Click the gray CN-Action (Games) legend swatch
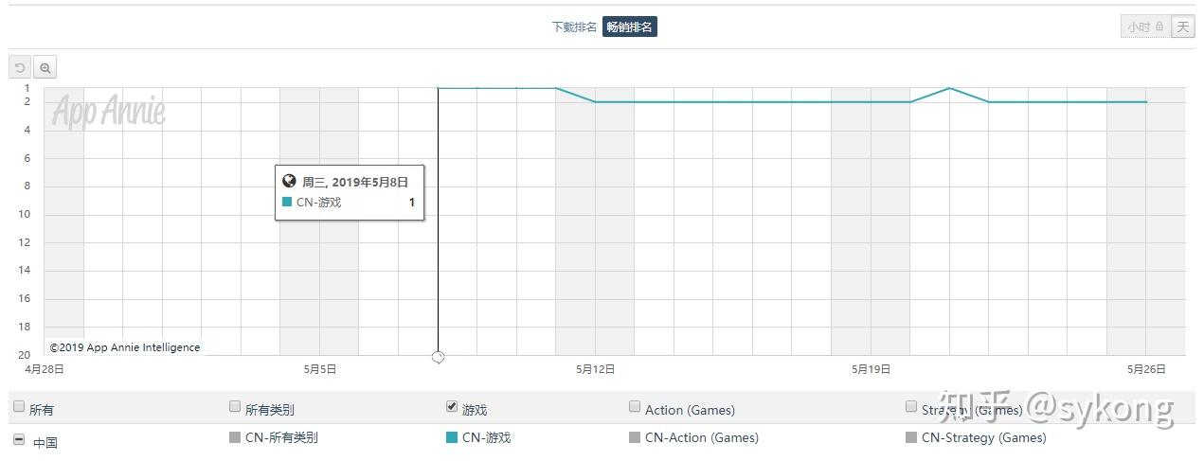The image size is (1204, 461). point(635,437)
